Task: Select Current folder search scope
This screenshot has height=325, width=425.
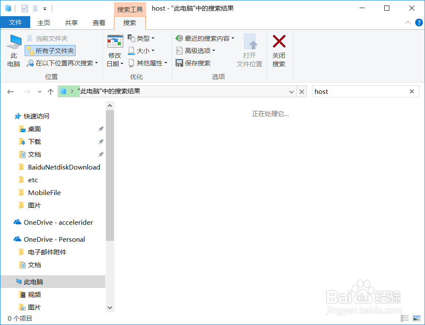Action: coord(47,39)
